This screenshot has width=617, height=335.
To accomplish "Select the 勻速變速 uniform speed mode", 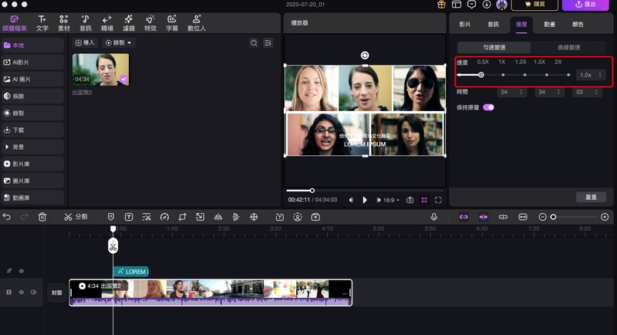I will click(494, 47).
